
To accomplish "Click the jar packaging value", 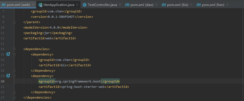I will point(47,33).
